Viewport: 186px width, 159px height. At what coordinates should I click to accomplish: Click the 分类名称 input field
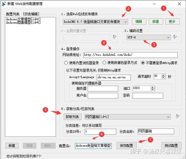(x=156, y=131)
